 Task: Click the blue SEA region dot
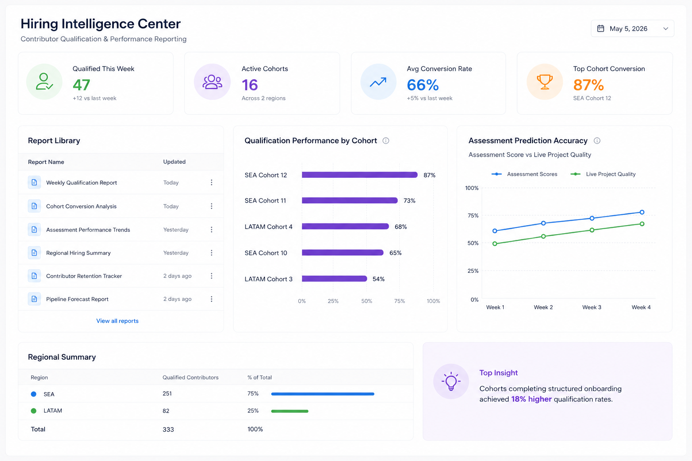pos(33,394)
